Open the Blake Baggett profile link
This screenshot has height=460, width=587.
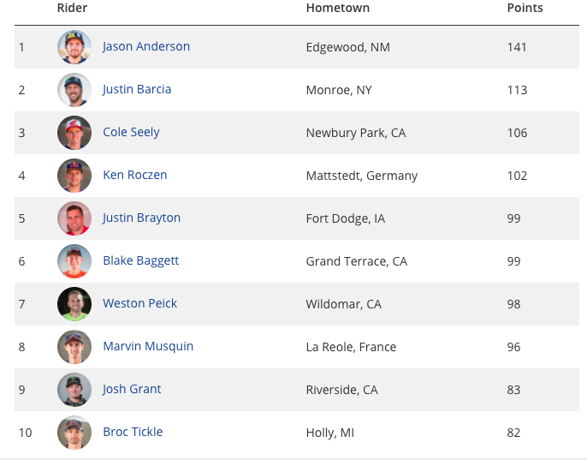click(x=140, y=261)
